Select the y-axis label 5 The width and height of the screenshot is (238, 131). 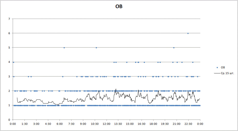(x=9, y=48)
